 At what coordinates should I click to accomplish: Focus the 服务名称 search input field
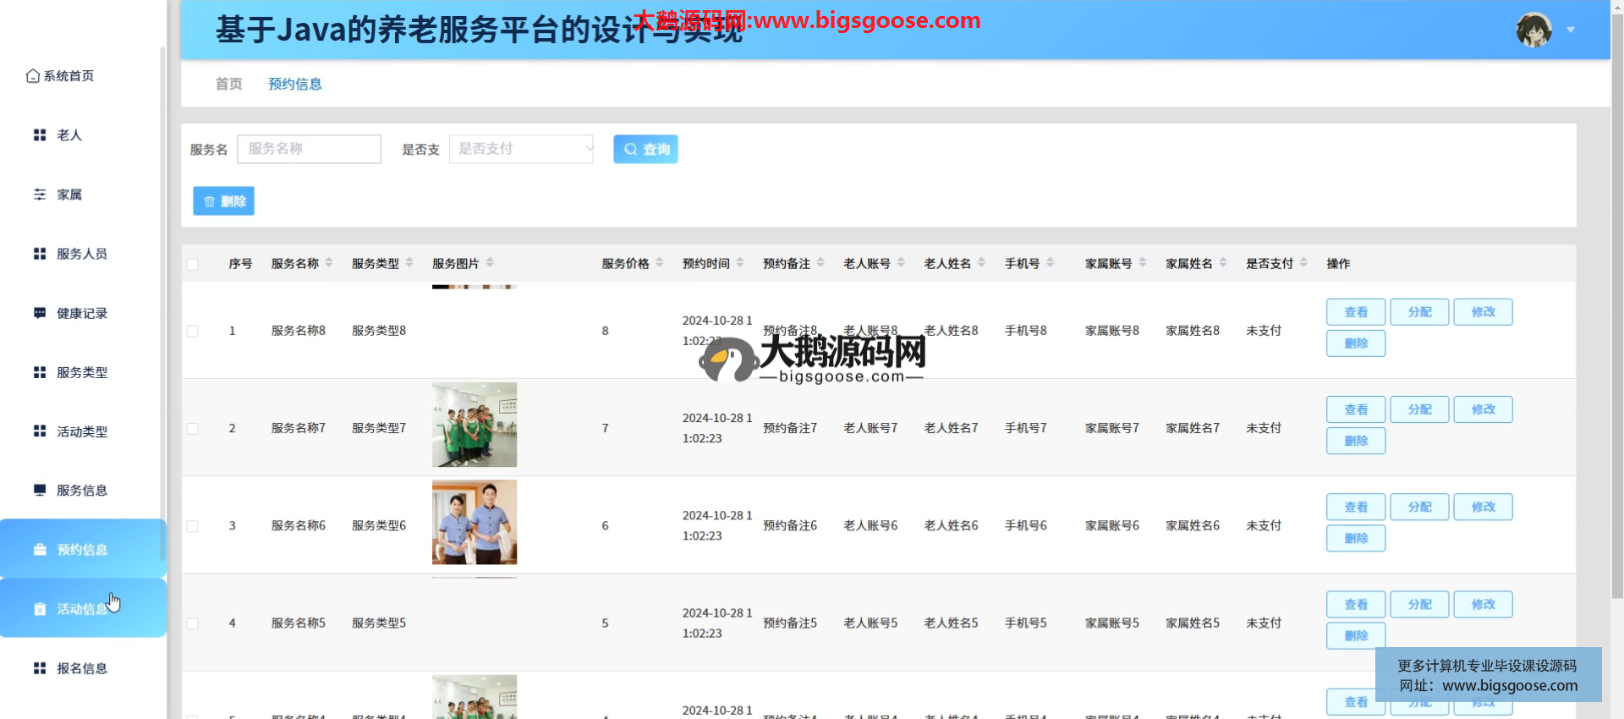click(310, 149)
